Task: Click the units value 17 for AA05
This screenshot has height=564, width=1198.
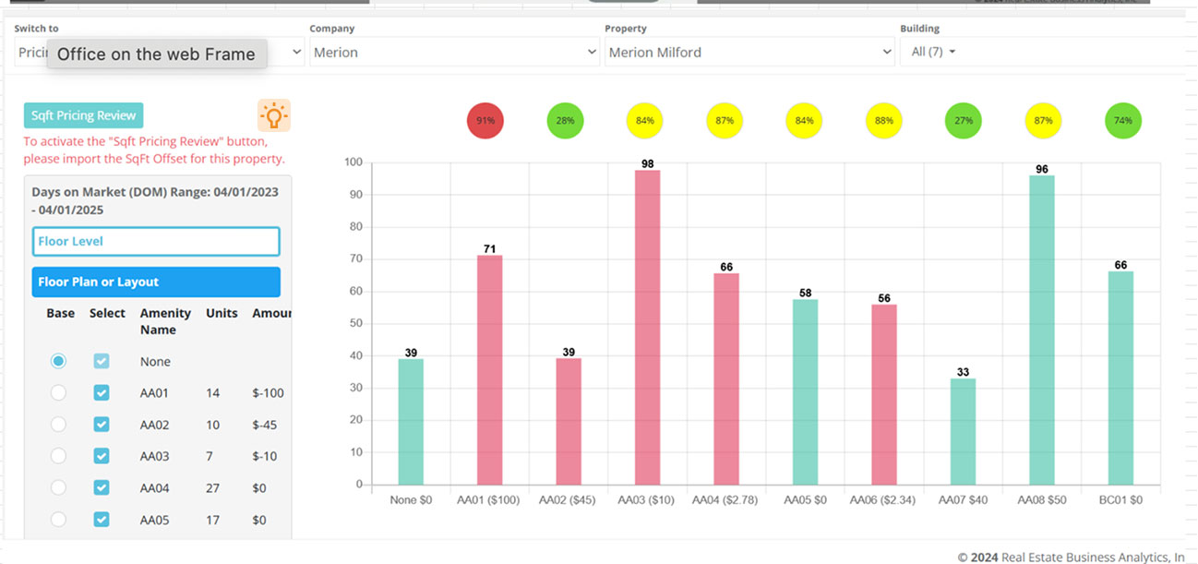Action: [213, 520]
